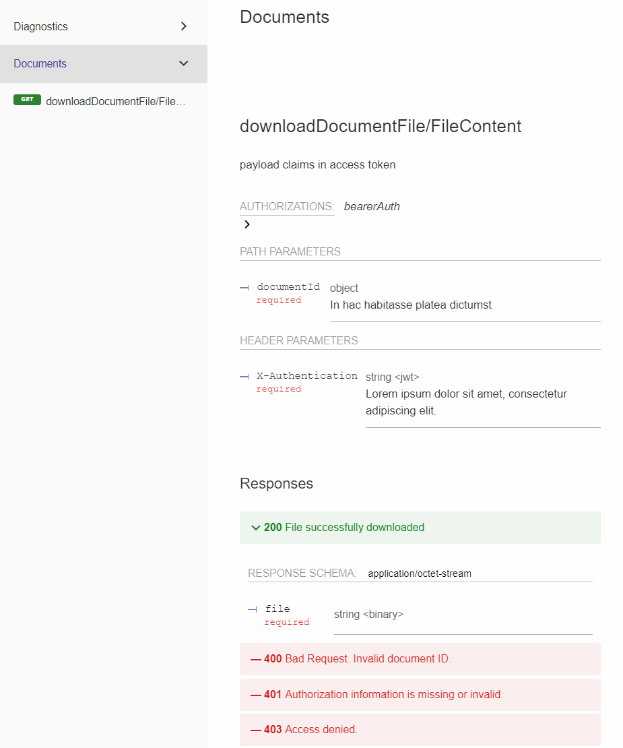The image size is (623, 748).
Task: Select Diagnostics in the sidebar menu
Action: (40, 26)
